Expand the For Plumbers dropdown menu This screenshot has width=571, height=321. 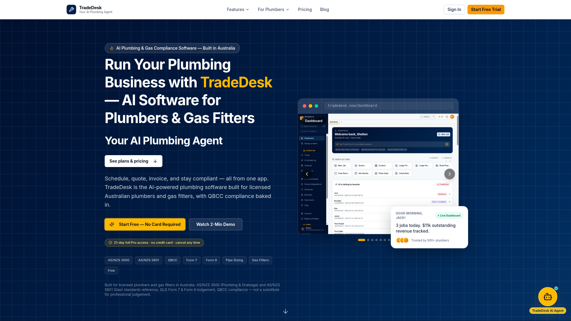[x=273, y=10]
